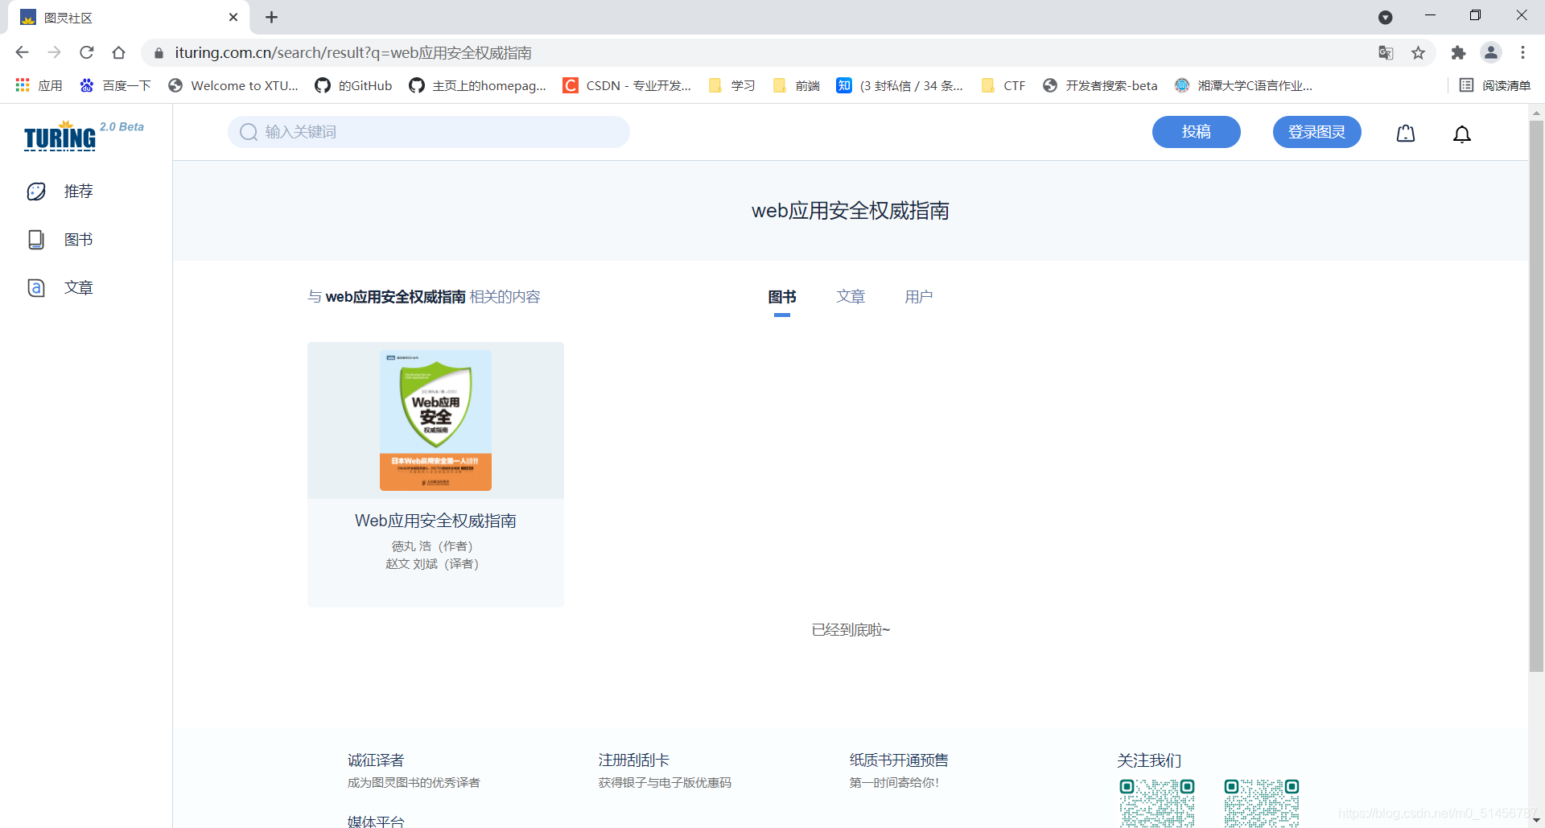Click the second 关注我们 QR code
This screenshot has width=1545, height=828.
point(1262,803)
